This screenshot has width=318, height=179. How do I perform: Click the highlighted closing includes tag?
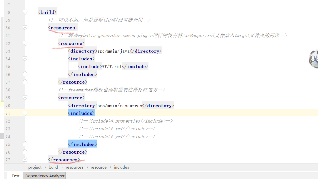(82, 144)
